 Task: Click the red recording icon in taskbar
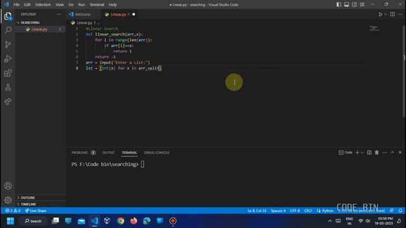[173, 221]
